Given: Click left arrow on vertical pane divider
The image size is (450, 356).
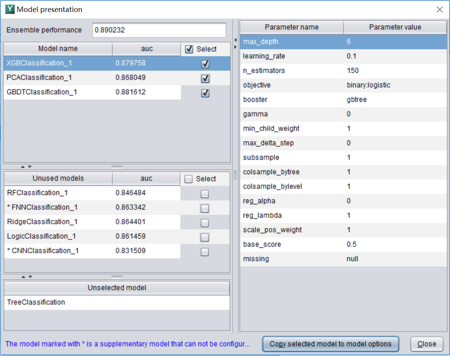Looking at the screenshot, I should point(235,40).
